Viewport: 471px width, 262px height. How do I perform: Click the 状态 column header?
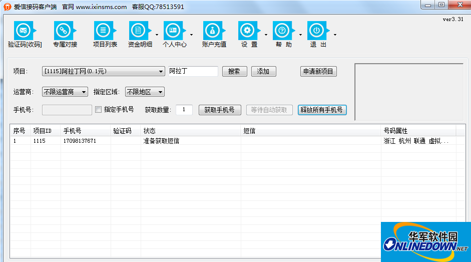click(190, 131)
